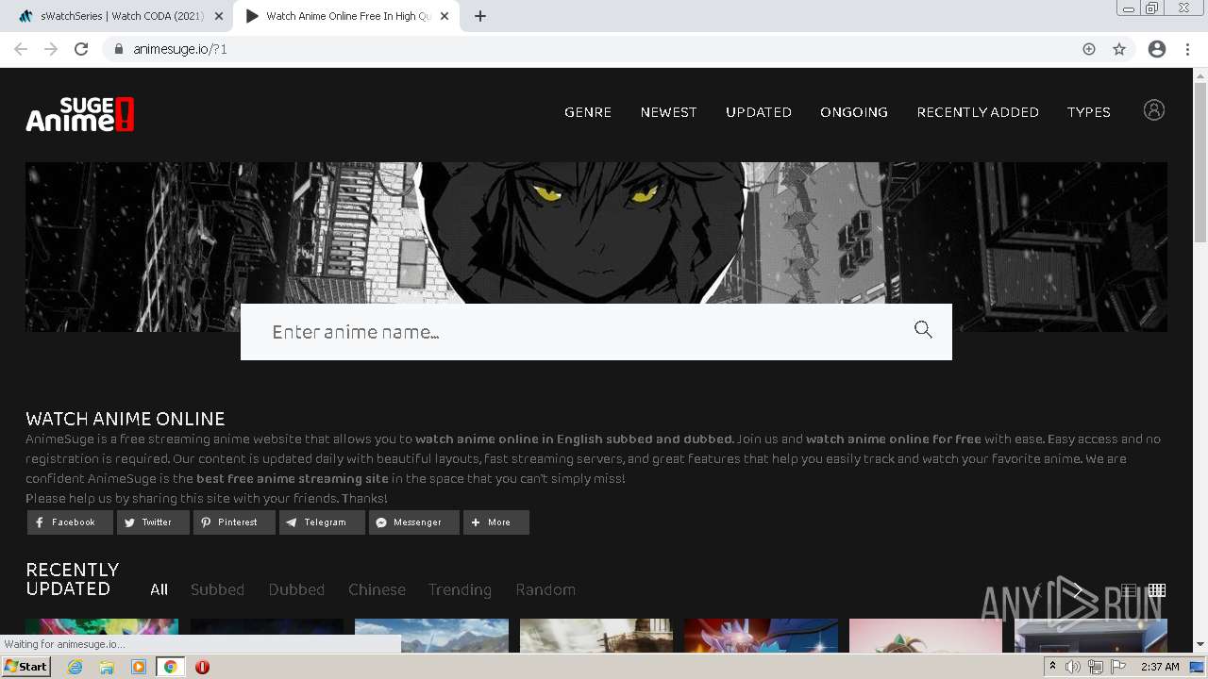1208x679 pixels.
Task: Click the WATCH ANIME ONLINE heading
Action: coord(126,419)
